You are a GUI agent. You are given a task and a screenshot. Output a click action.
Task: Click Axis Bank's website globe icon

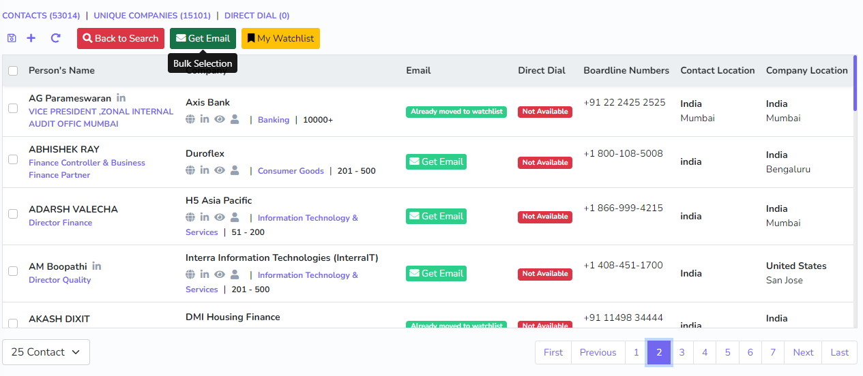(190, 119)
